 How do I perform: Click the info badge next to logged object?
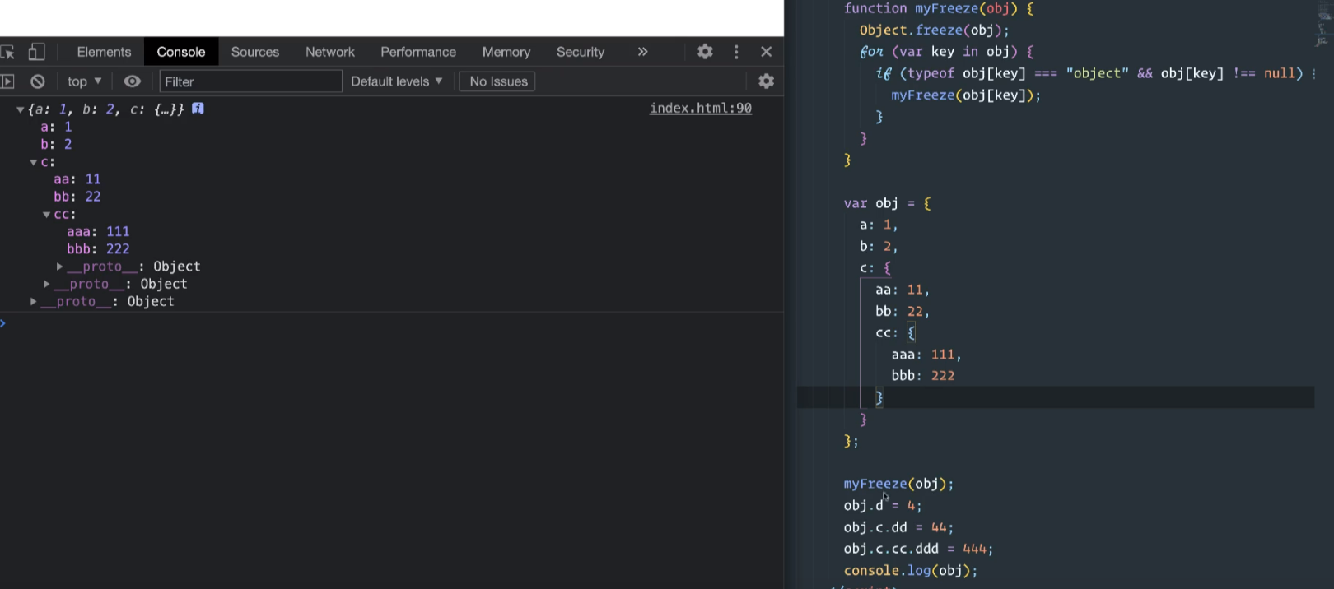(198, 109)
